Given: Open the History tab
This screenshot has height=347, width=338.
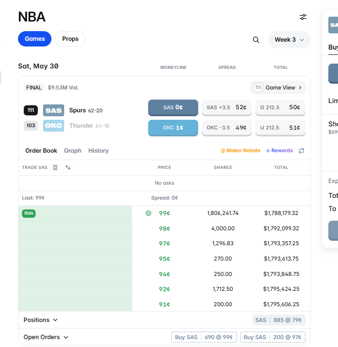Looking at the screenshot, I should [98, 151].
